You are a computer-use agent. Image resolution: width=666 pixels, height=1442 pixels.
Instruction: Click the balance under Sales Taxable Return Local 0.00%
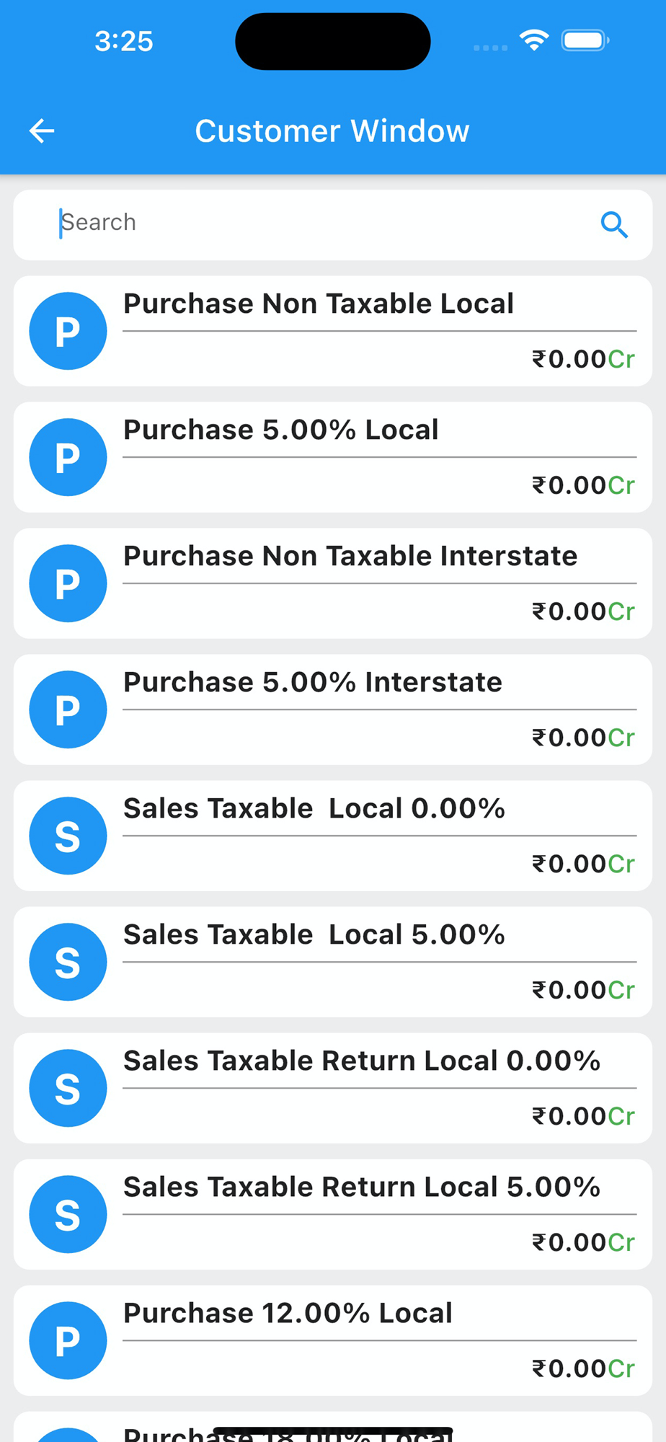(x=582, y=1116)
